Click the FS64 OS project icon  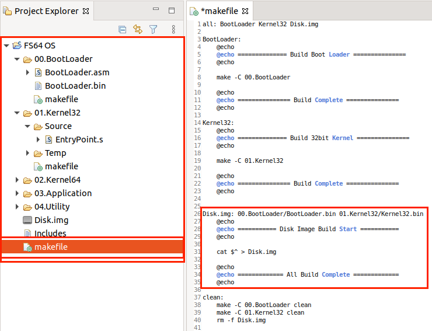[17, 45]
